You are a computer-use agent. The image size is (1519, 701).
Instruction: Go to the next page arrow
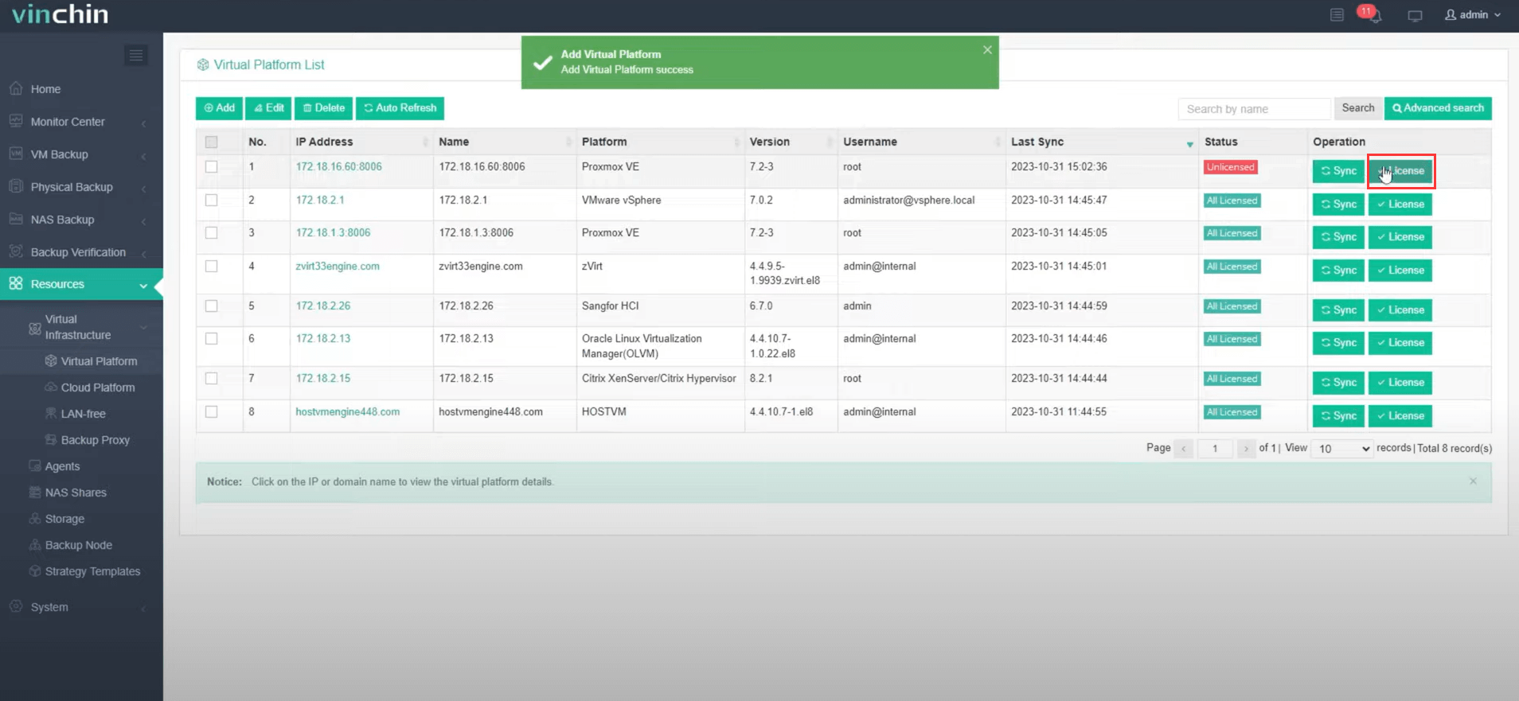1246,449
